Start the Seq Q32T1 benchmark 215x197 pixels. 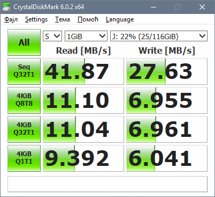point(24,71)
